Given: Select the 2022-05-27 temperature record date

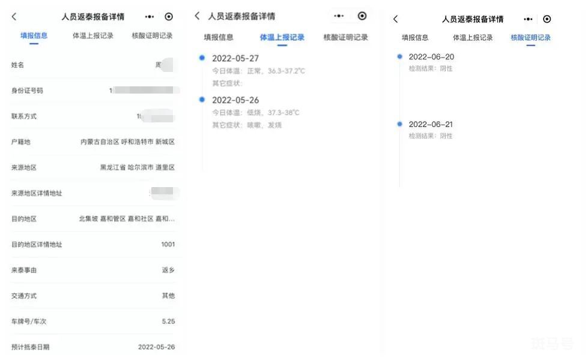Looking at the screenshot, I should (235, 58).
